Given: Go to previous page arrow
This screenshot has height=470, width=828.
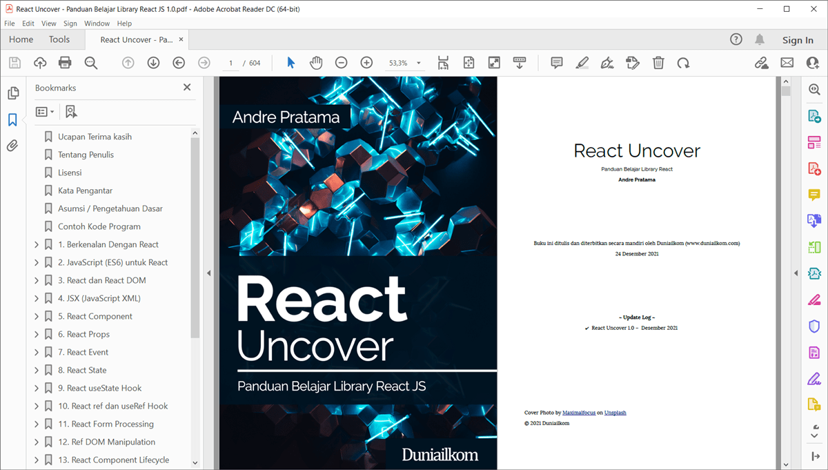Looking at the screenshot, I should tap(128, 63).
